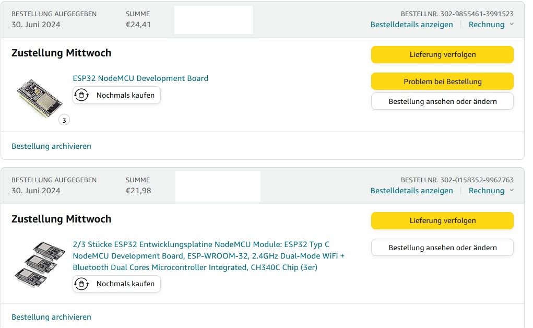Image resolution: width=533 pixels, height=328 pixels.
Task: Open the single ESP32 board product thumbnail
Action: tap(35, 98)
